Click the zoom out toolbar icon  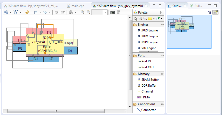(88, 12)
